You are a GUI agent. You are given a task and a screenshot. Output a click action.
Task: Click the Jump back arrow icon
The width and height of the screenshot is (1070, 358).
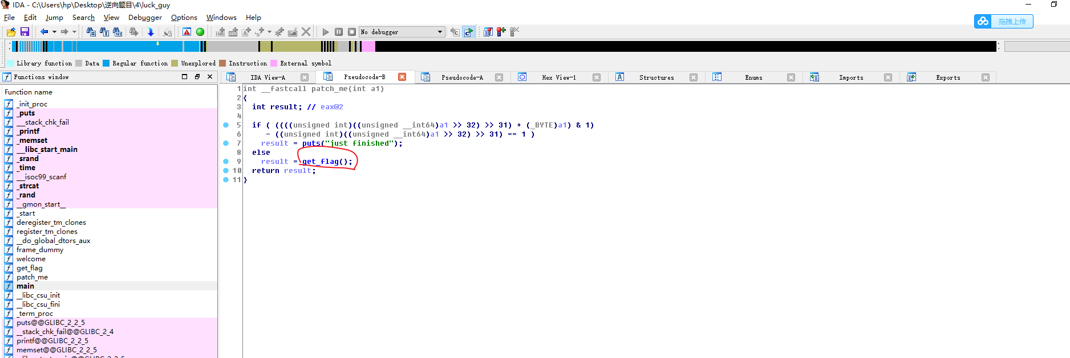pos(44,32)
